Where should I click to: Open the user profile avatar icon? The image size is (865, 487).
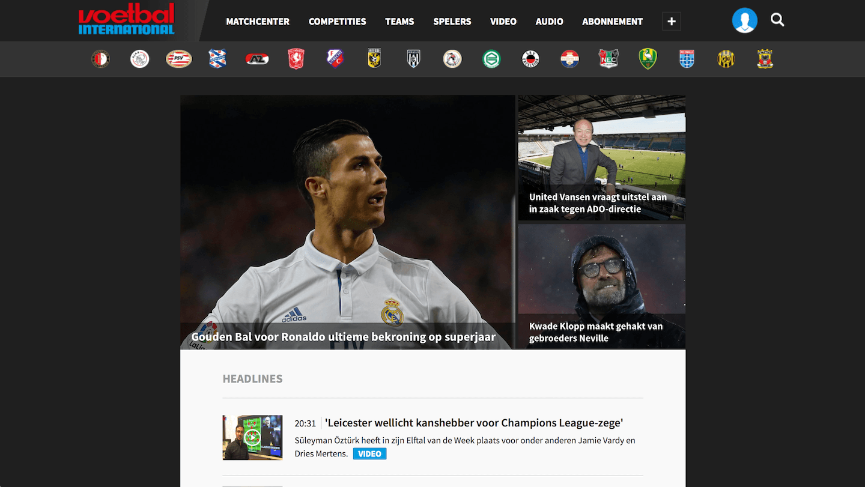[744, 20]
